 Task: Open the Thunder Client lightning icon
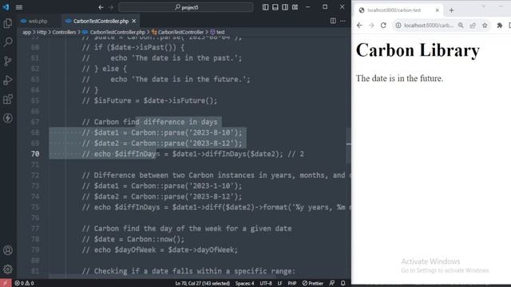[8, 118]
